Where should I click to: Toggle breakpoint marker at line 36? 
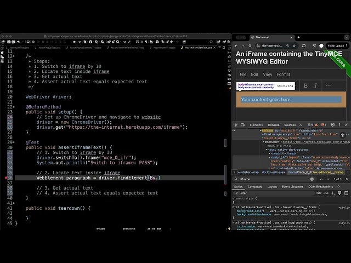tap(6, 178)
